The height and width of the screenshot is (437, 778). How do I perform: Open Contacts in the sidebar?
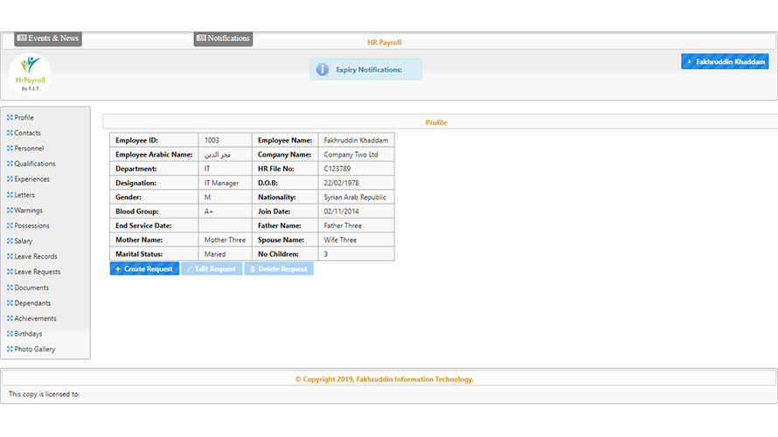pyautogui.click(x=27, y=133)
